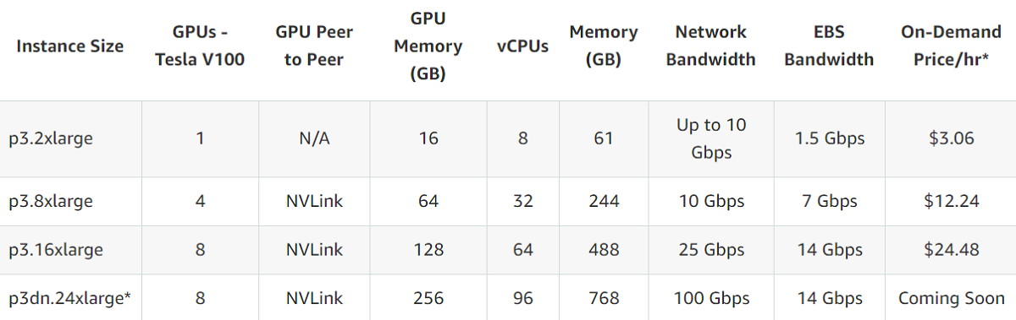Click the EBS Bandwidth column header
Viewport: 1016px width, 320px height.
tap(829, 46)
